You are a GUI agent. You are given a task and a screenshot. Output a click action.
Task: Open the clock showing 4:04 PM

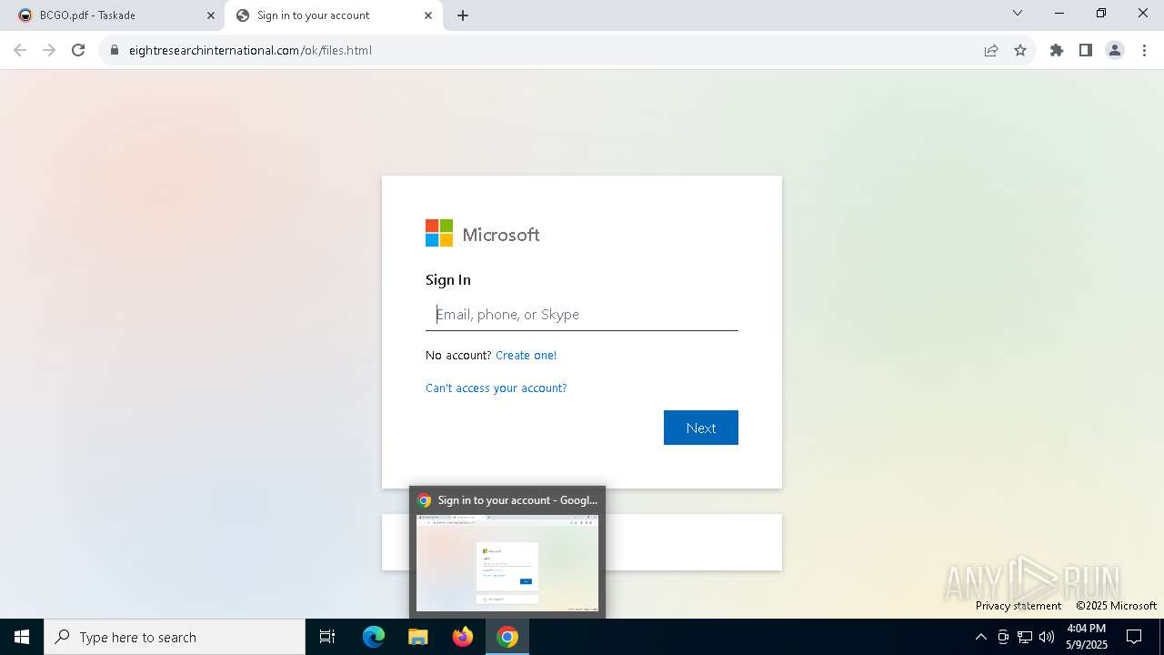coord(1087,637)
